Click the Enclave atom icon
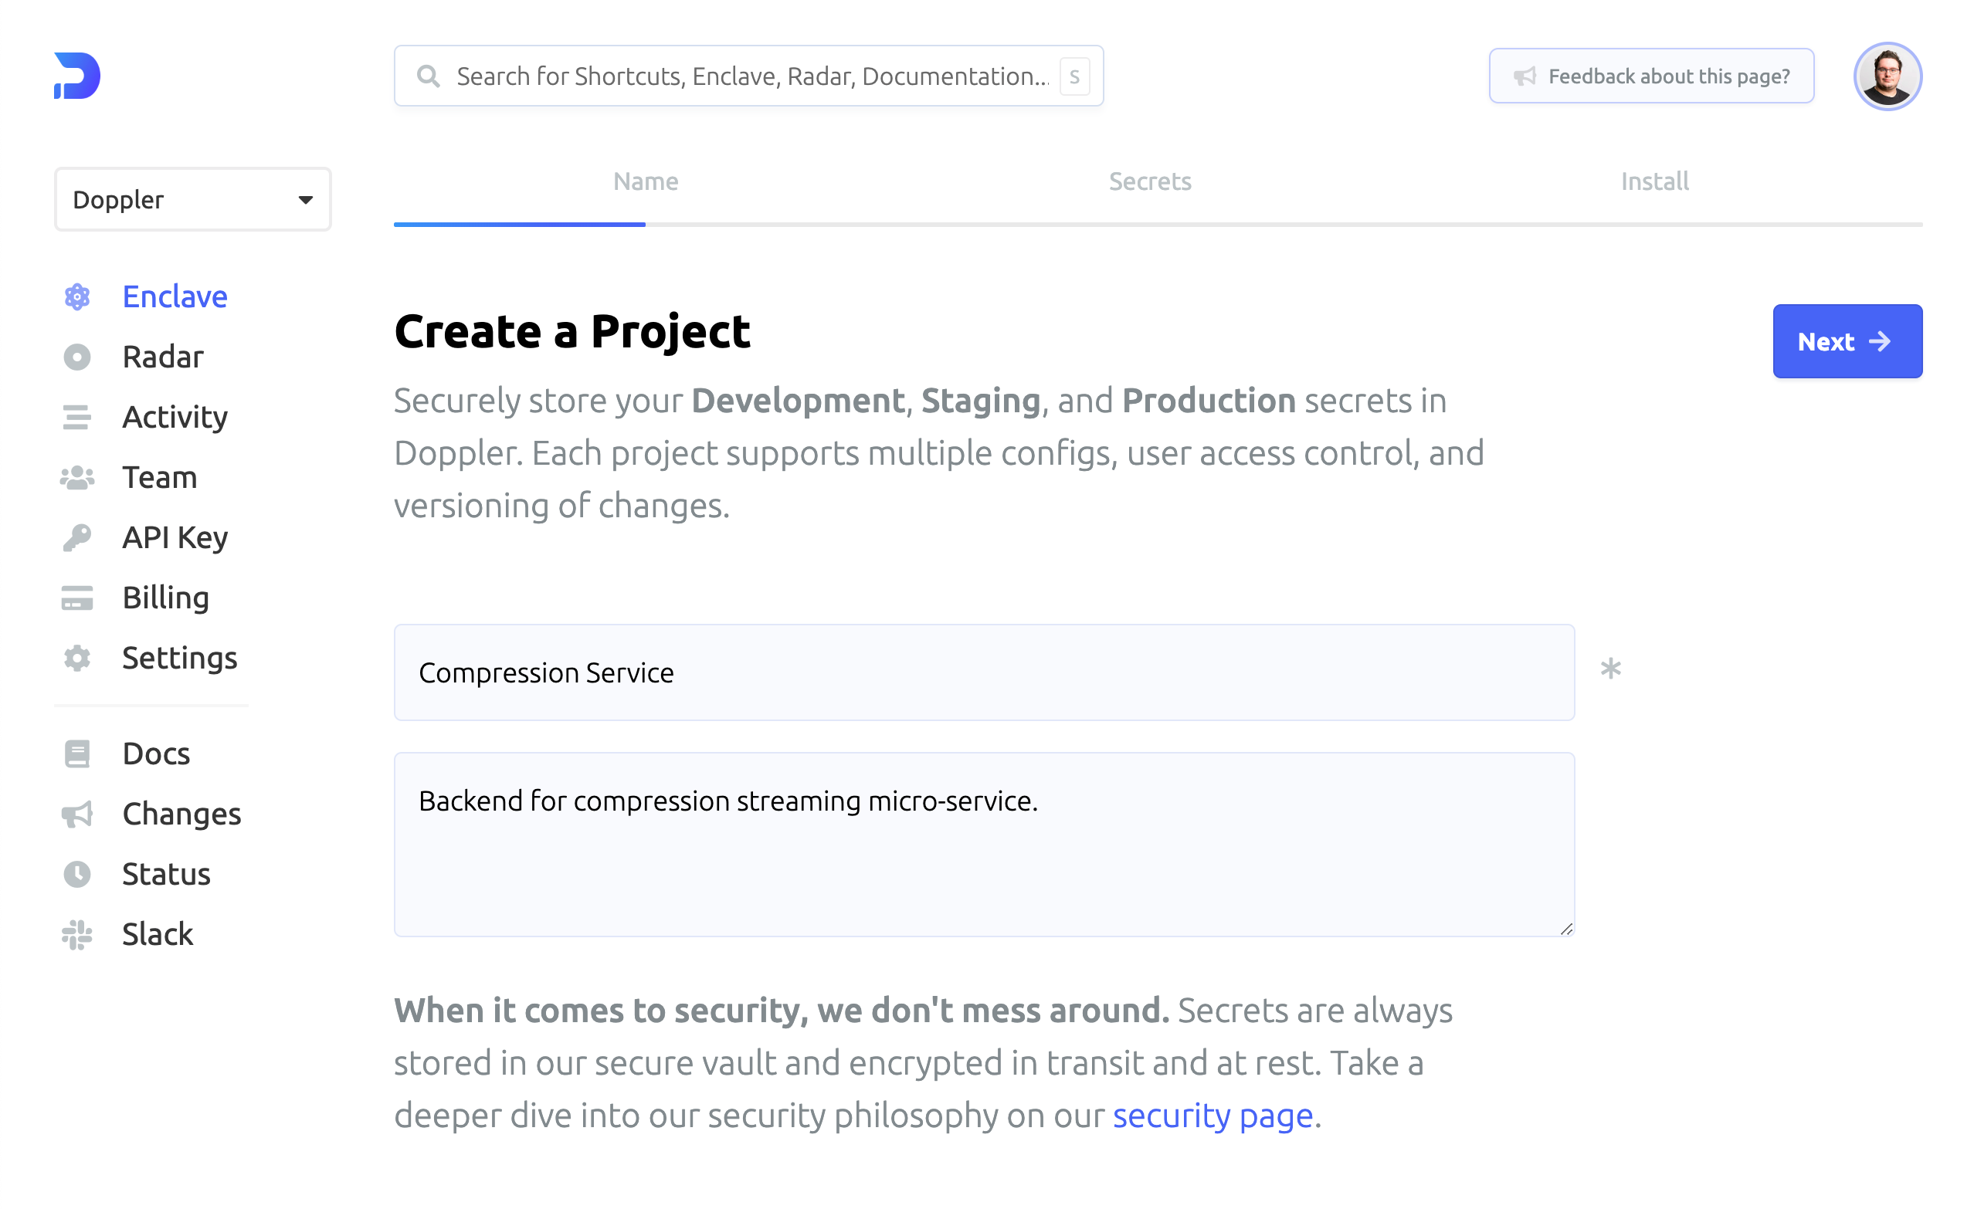Image resolution: width=1974 pixels, height=1209 pixels. point(77,297)
